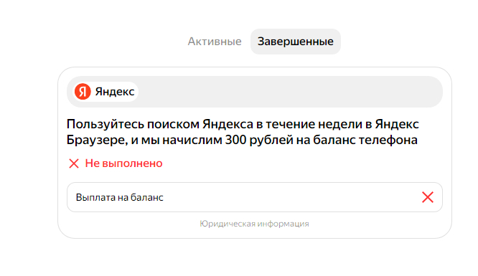Click headline line starting with Пользуйтесь поиском
Screen dimensions: 478x276
click(x=243, y=124)
